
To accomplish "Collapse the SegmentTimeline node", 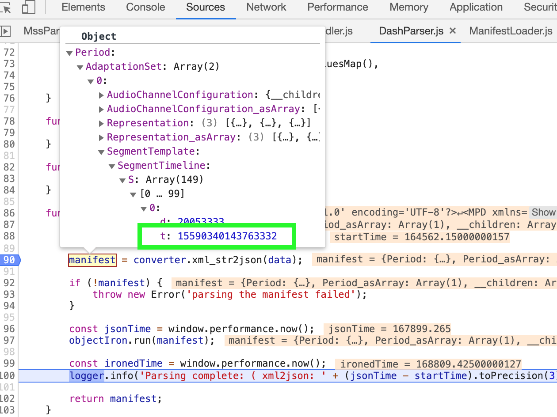I will [x=112, y=165].
